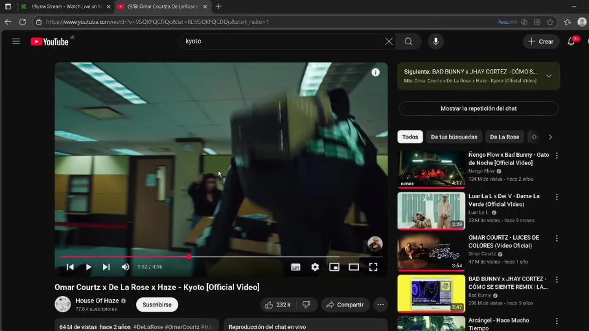Open more actions below the video
Screen dimensions: 589x331
380,305
